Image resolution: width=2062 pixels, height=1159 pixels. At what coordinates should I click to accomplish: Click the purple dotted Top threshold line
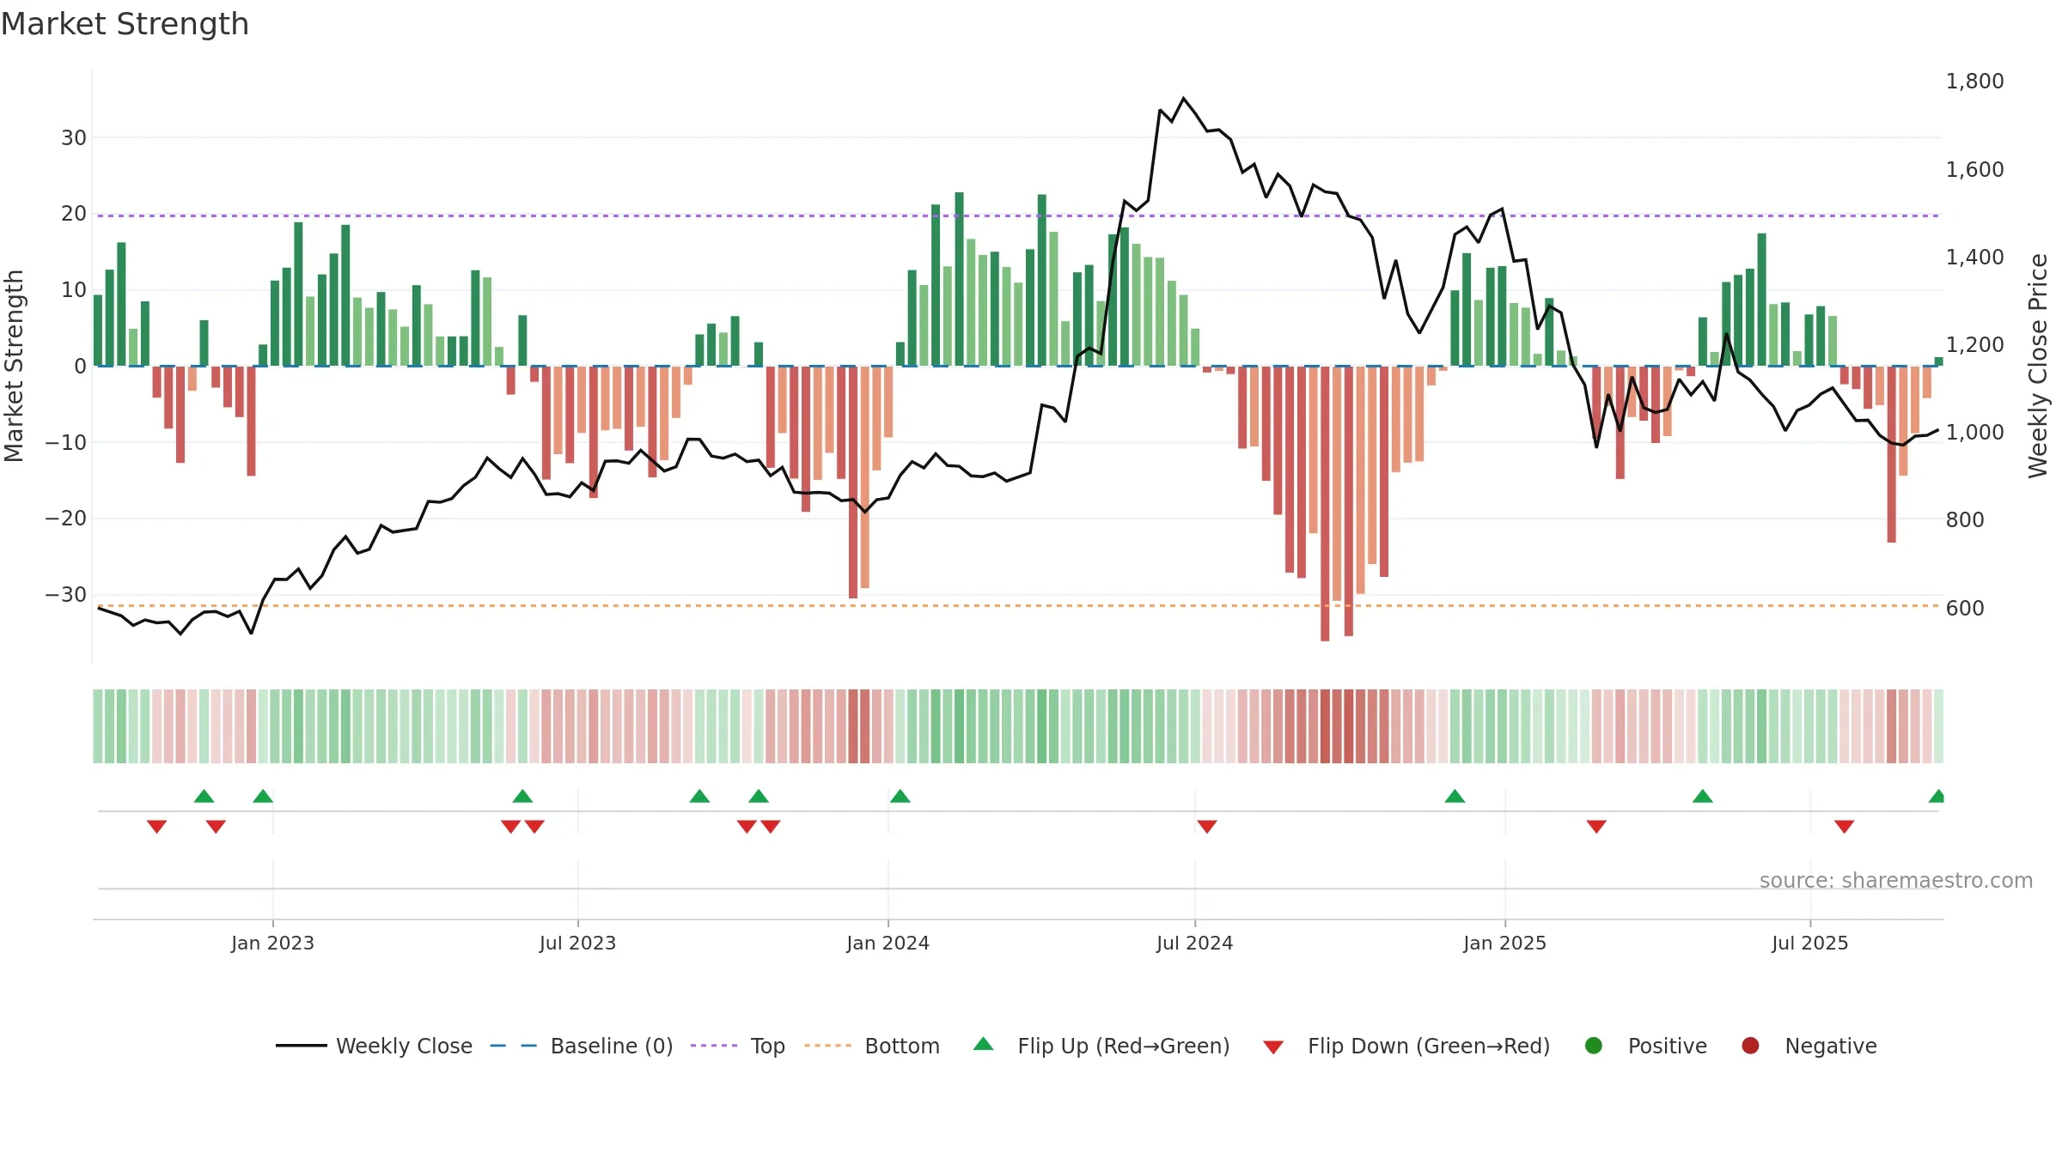coord(1018,215)
